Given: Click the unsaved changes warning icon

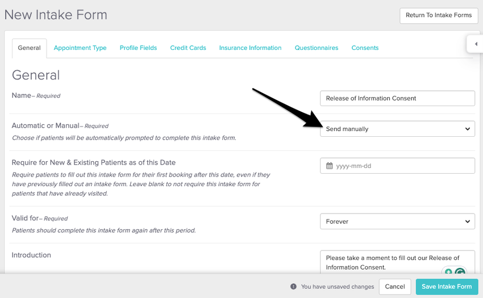Looking at the screenshot, I should [x=293, y=287].
